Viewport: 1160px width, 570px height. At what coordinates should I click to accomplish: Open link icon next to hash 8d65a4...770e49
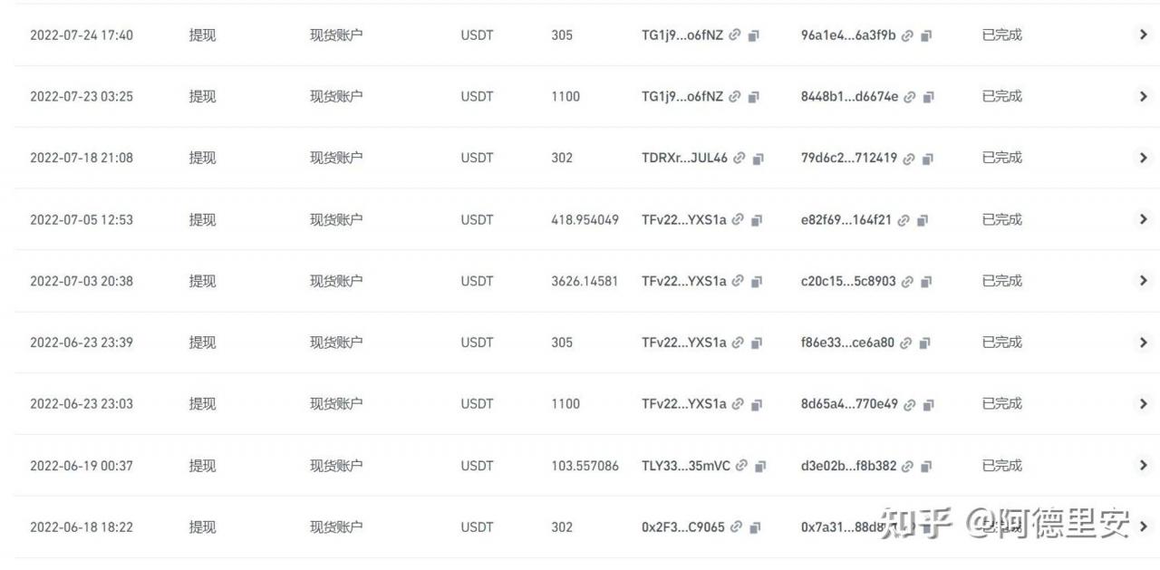909,404
